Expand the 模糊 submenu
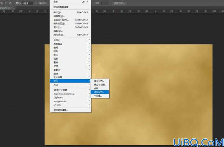This screenshot has height=147, width=224. 71,48
